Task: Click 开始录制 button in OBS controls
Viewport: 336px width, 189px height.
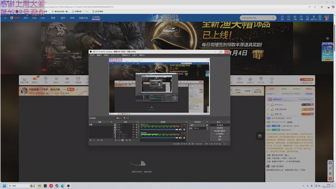Action: [x=220, y=128]
